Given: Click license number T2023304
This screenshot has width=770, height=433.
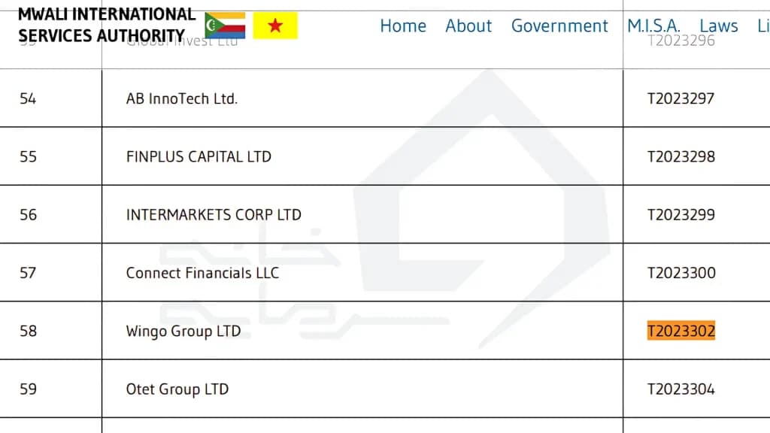Looking at the screenshot, I should (x=681, y=389).
